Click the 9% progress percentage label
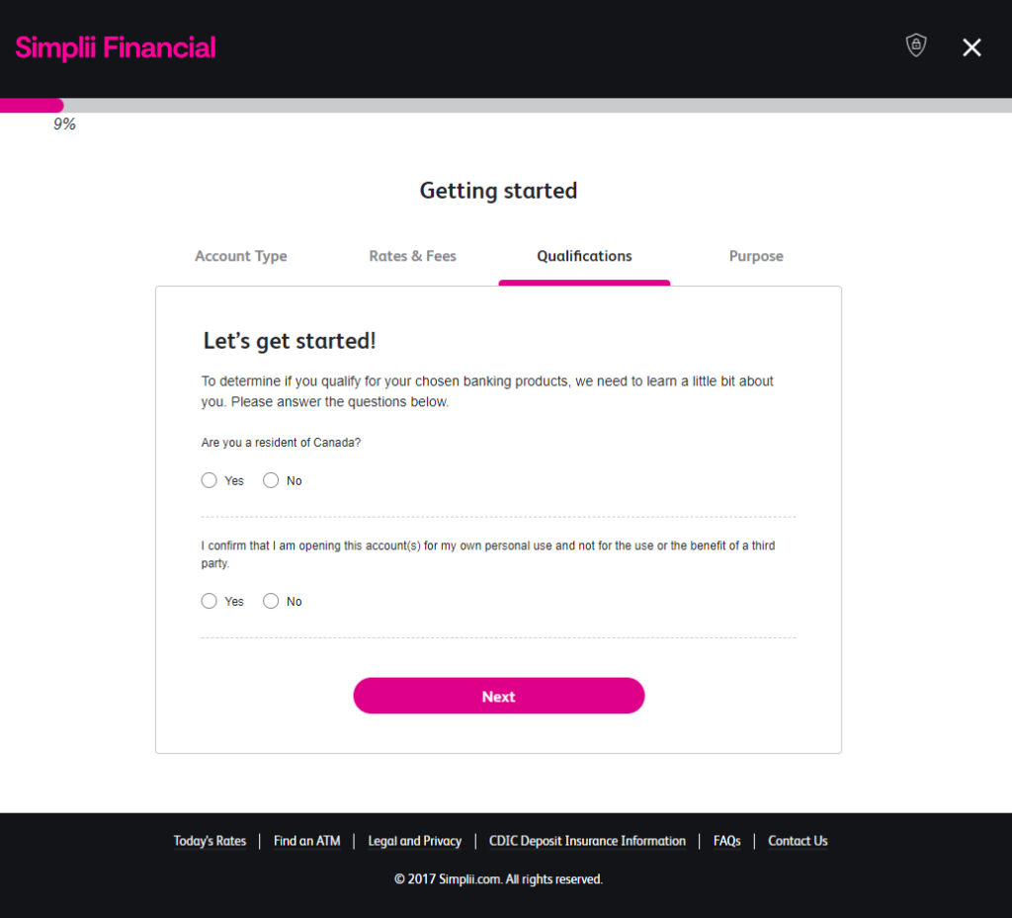Screen dimensions: 1012x918 coord(64,125)
